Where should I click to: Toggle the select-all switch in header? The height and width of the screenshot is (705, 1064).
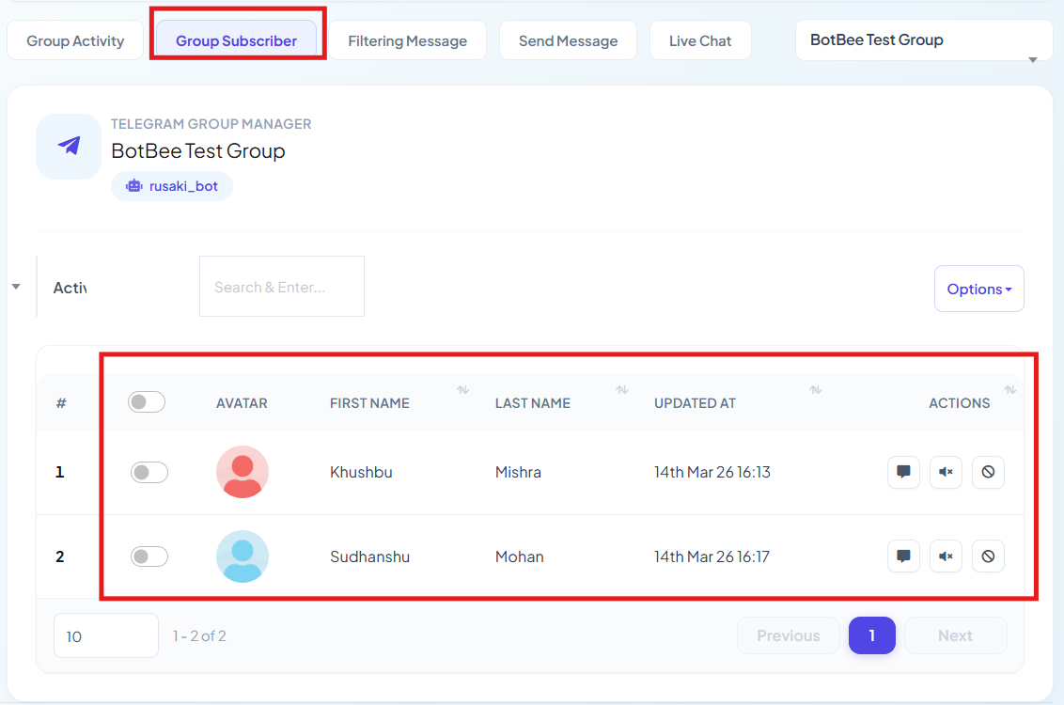(147, 401)
